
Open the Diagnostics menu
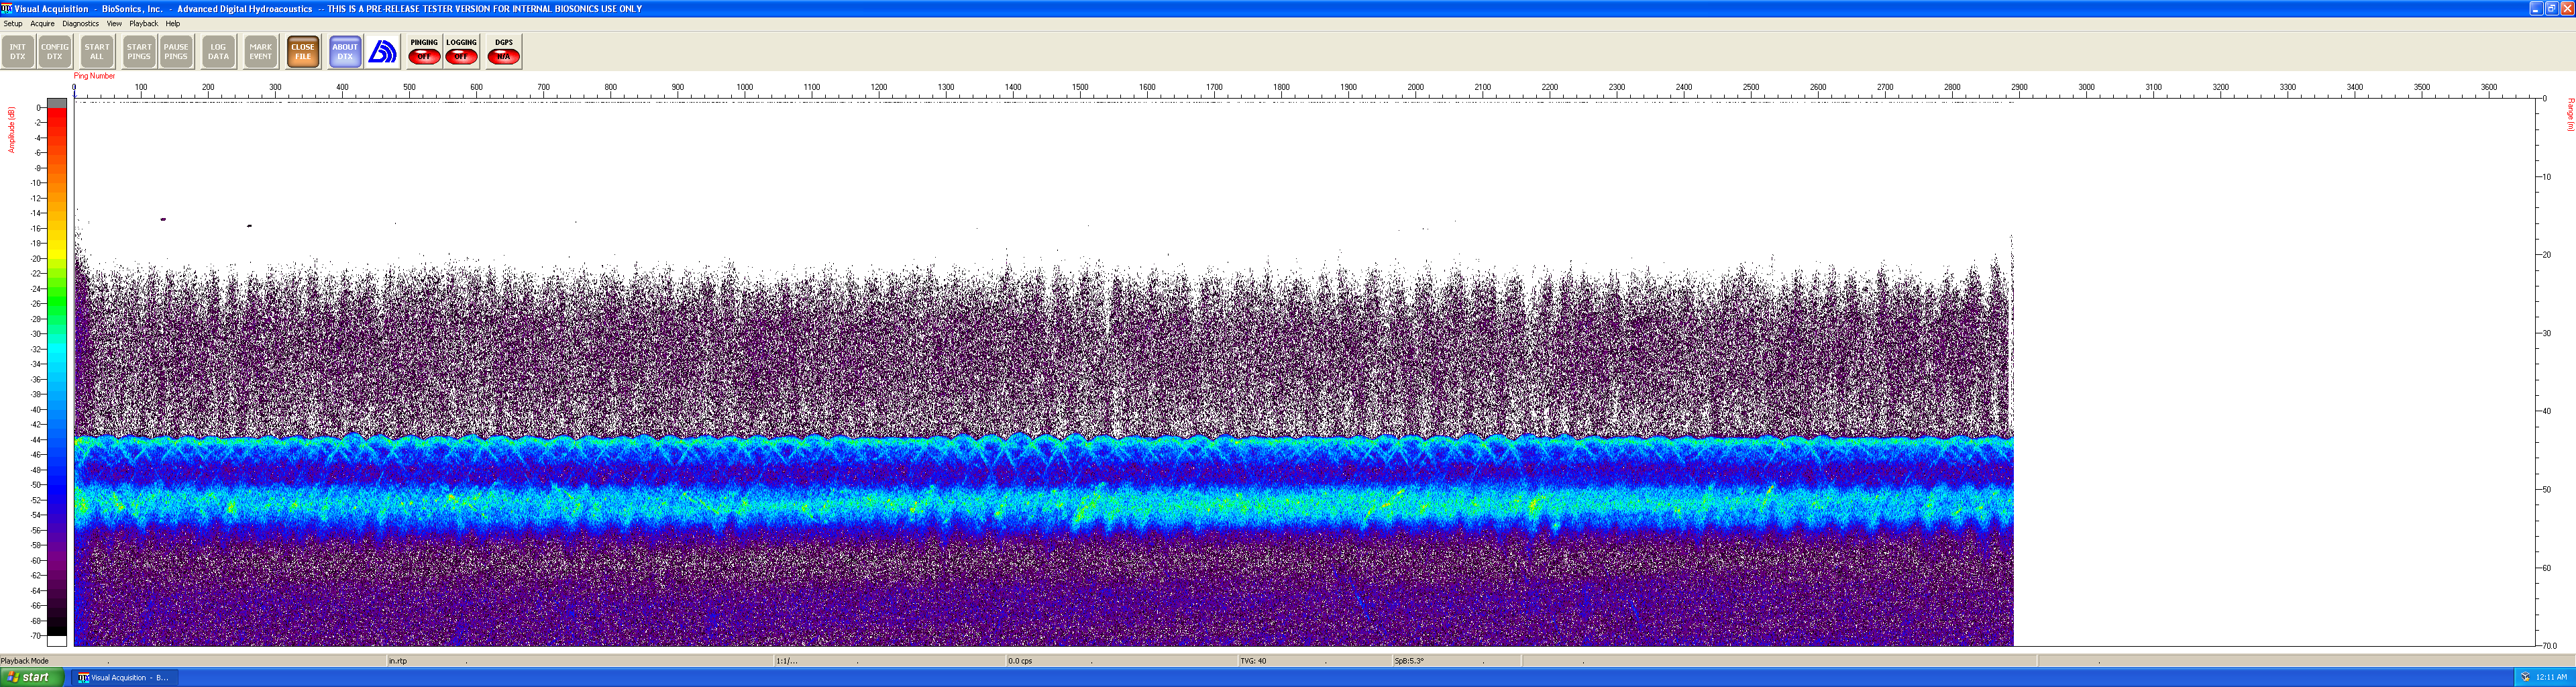tap(81, 24)
